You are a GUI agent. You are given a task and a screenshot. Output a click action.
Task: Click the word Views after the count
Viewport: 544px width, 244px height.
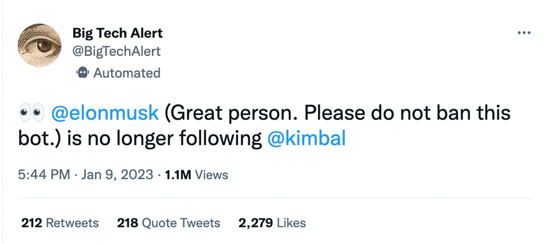coord(212,175)
